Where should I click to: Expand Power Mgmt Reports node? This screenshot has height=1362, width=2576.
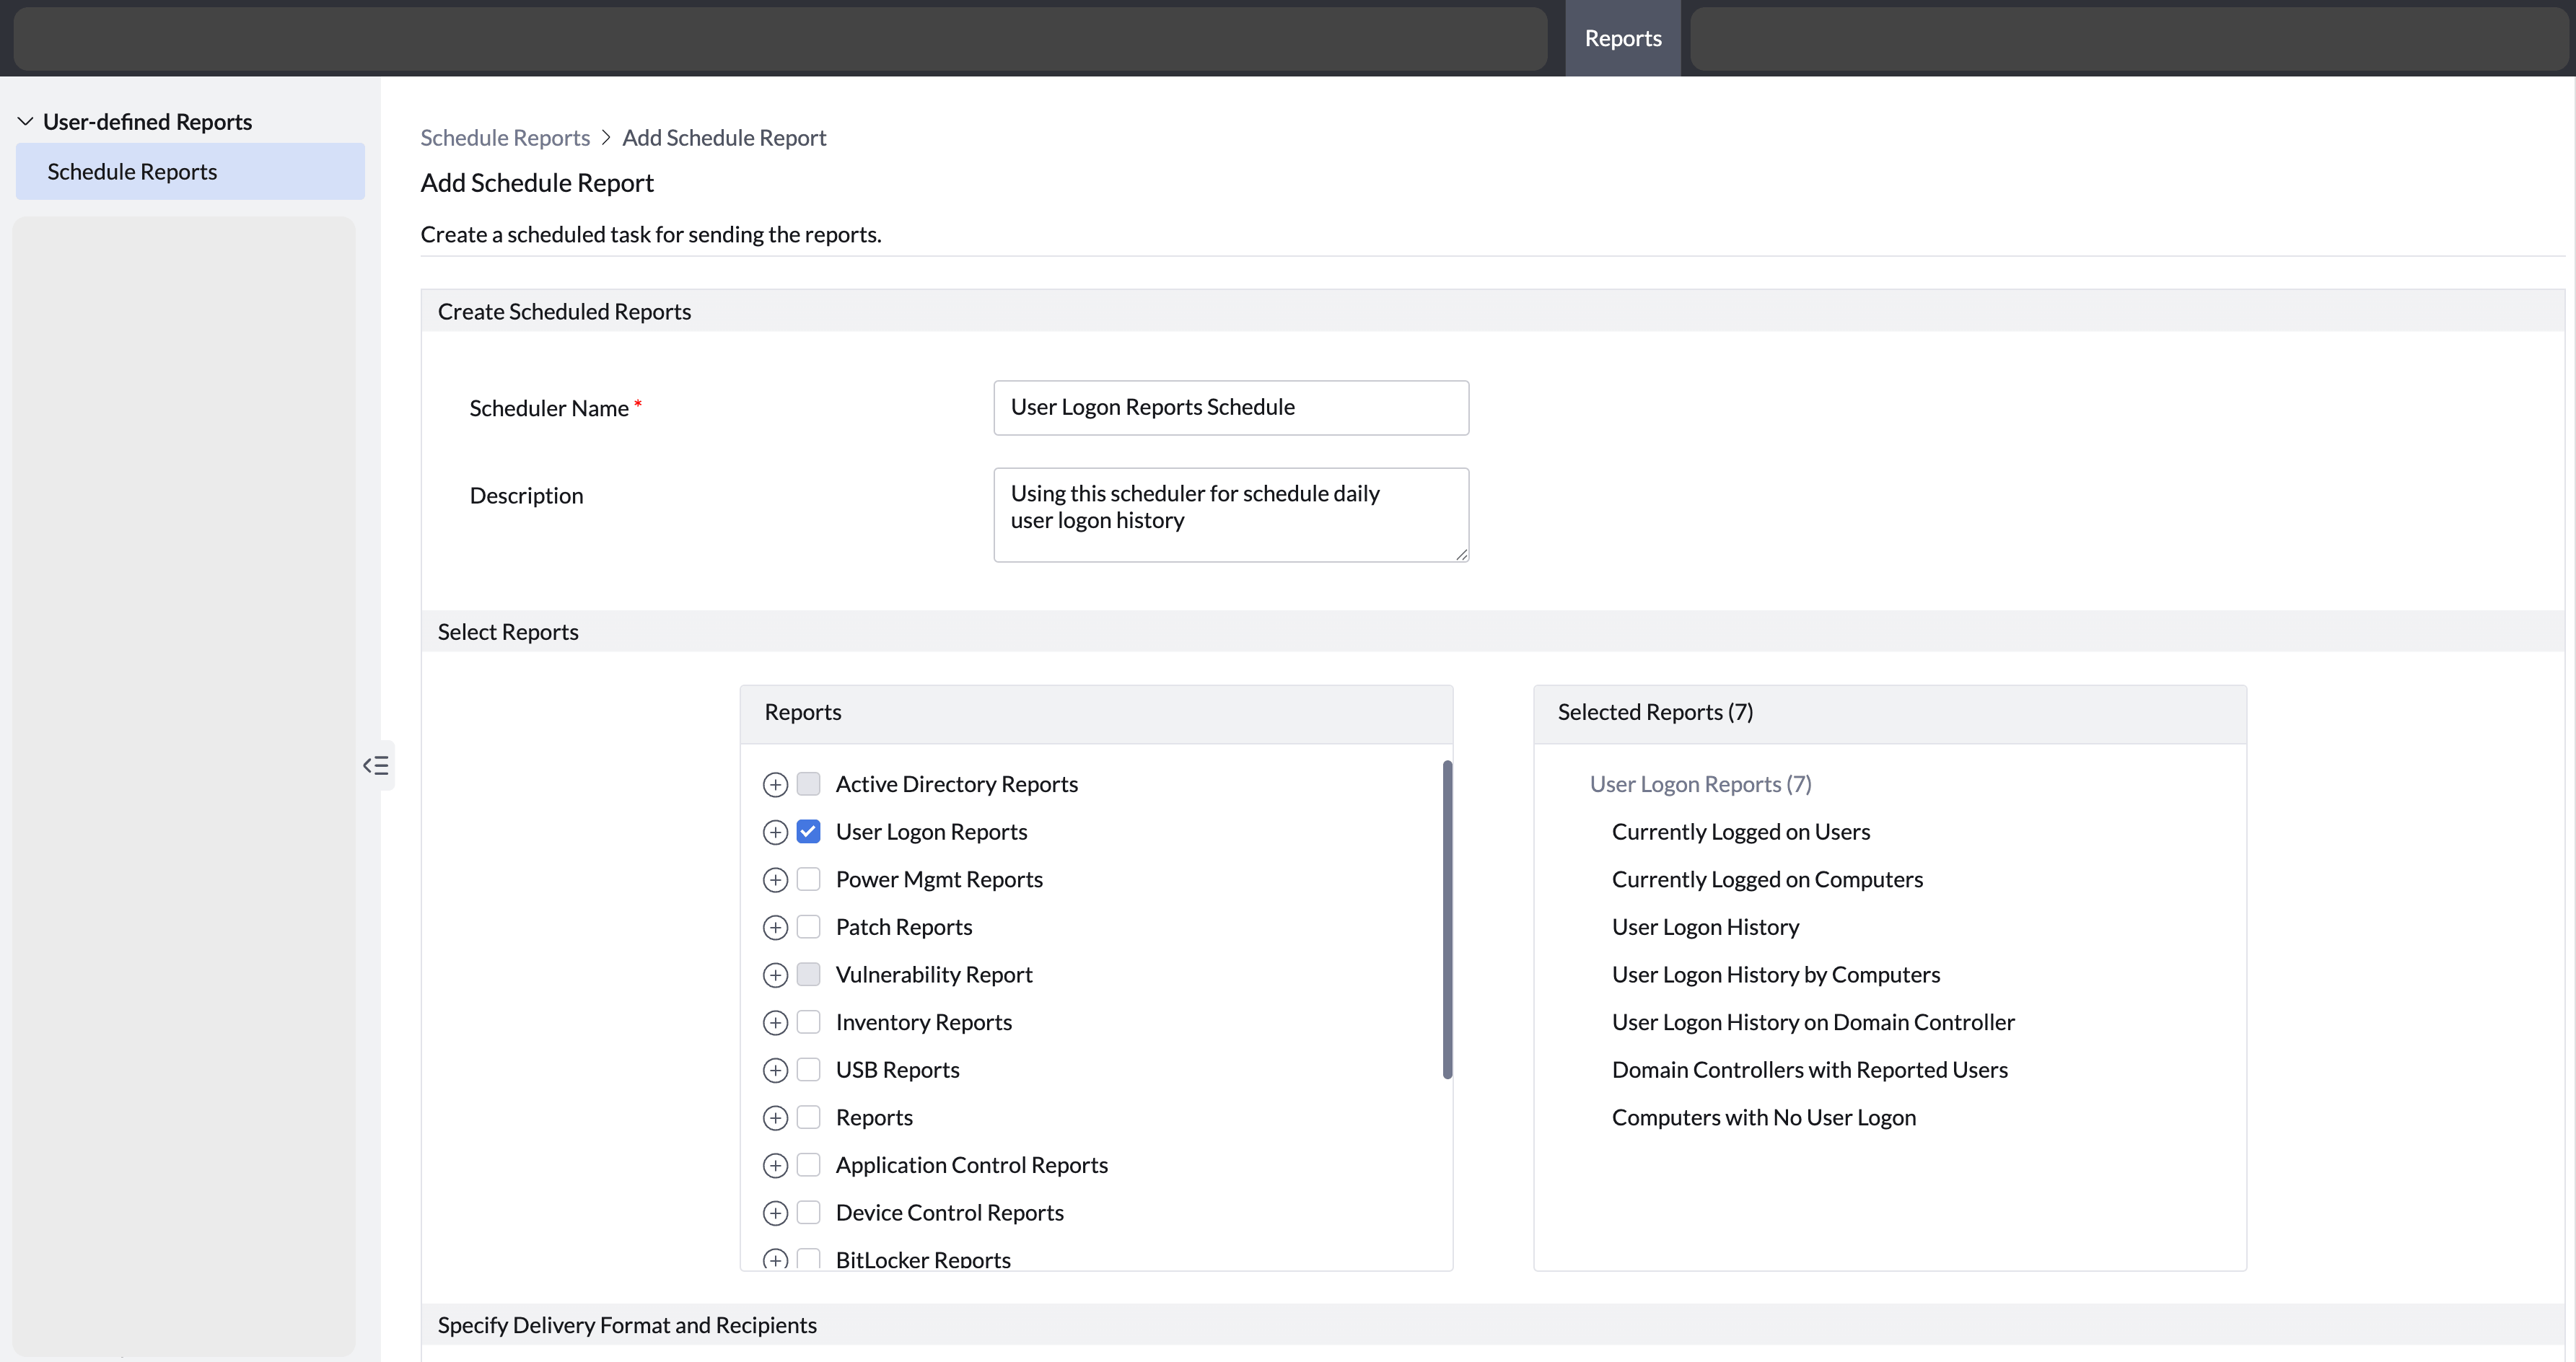pos(775,880)
